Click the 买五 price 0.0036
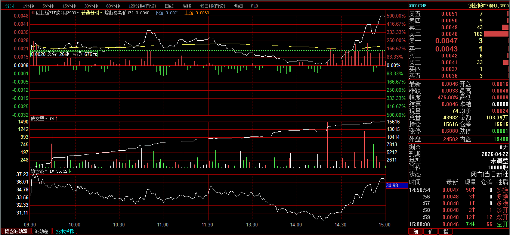The image size is (510, 235). 449,76
